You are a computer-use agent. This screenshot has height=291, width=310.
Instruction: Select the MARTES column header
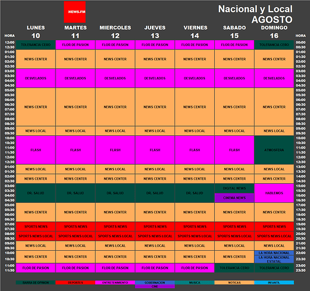point(75,27)
